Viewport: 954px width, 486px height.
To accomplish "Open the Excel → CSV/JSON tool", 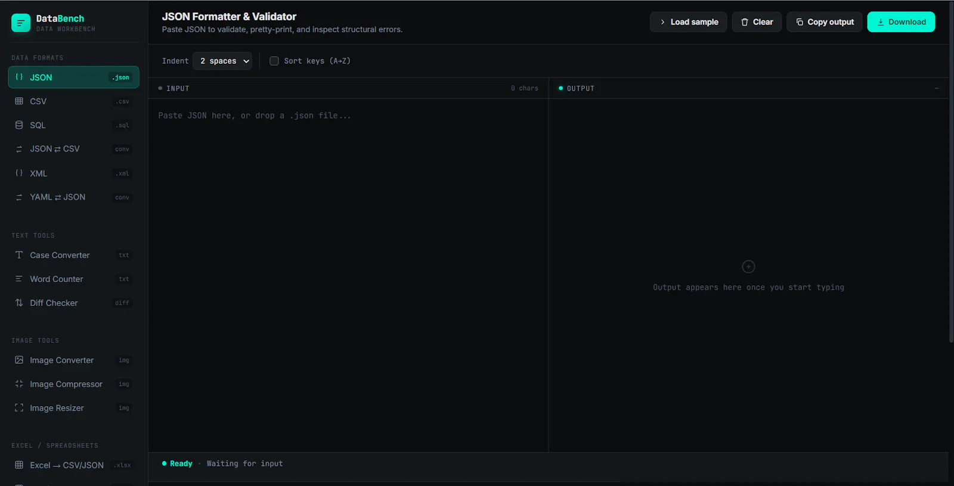I will pos(73,465).
